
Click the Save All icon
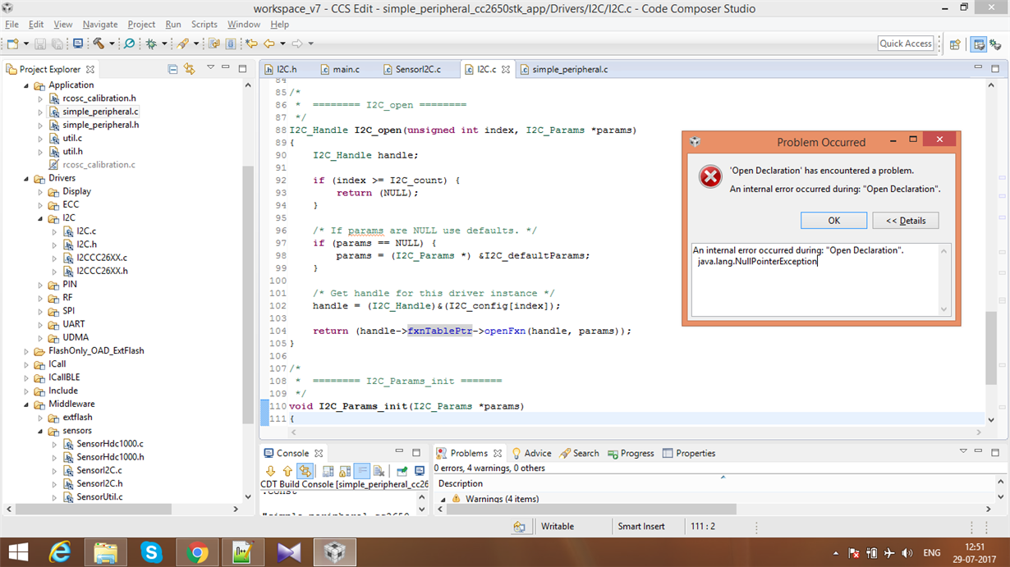57,43
